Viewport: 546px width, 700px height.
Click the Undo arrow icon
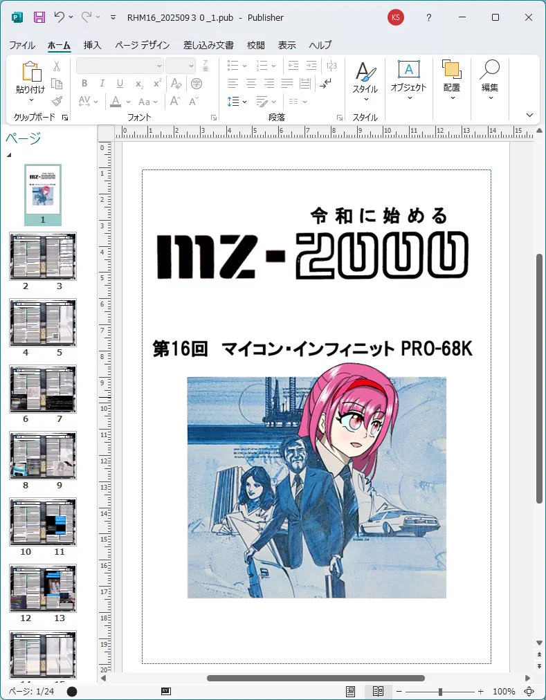coord(59,17)
